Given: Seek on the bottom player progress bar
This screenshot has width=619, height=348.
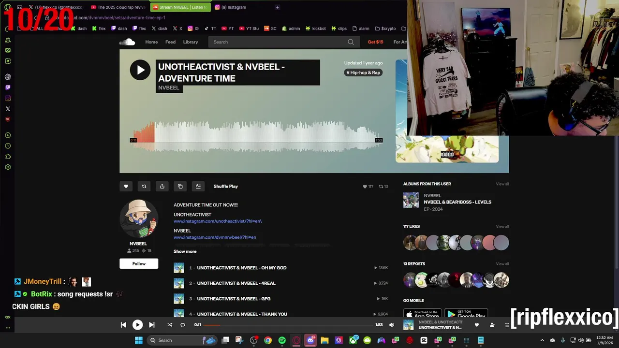Looking at the screenshot, I should pos(288,325).
